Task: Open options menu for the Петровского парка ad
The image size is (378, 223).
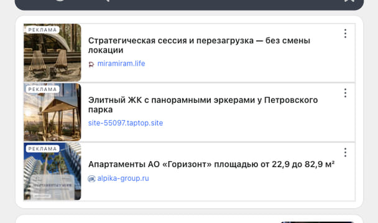Action: pyautogui.click(x=345, y=93)
